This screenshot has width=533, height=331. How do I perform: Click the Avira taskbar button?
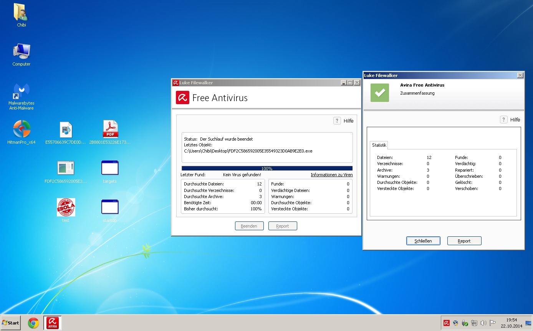(x=53, y=323)
